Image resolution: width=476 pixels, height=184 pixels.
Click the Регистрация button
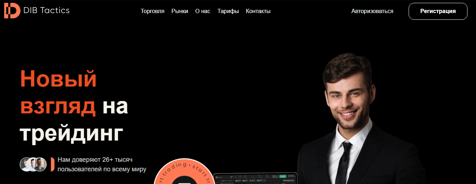pos(438,11)
